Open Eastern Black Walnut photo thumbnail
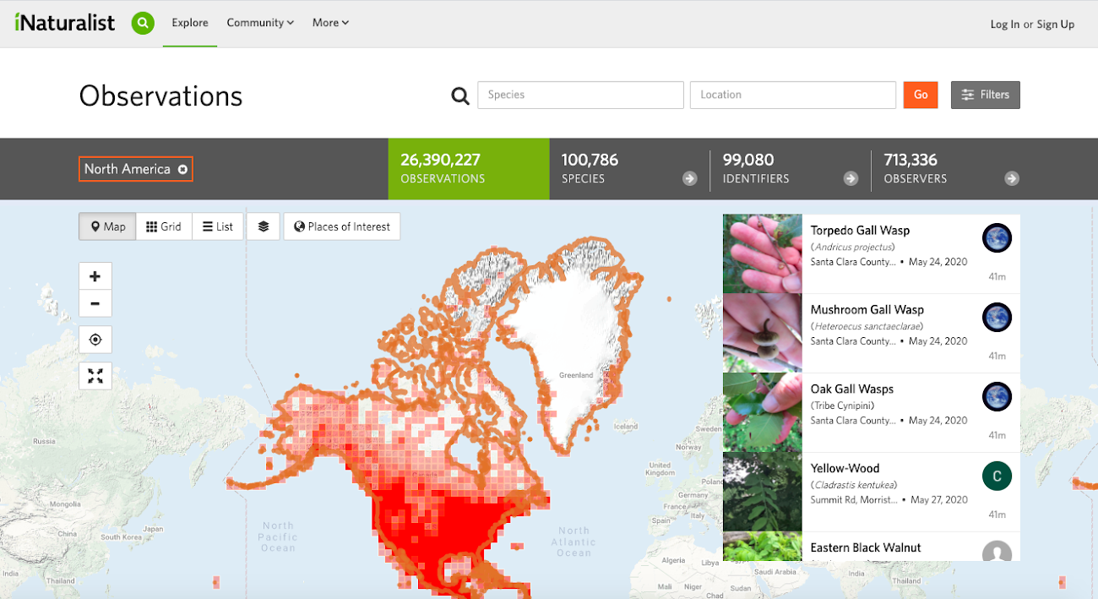Viewport: 1098px width, 599px height. (x=763, y=547)
